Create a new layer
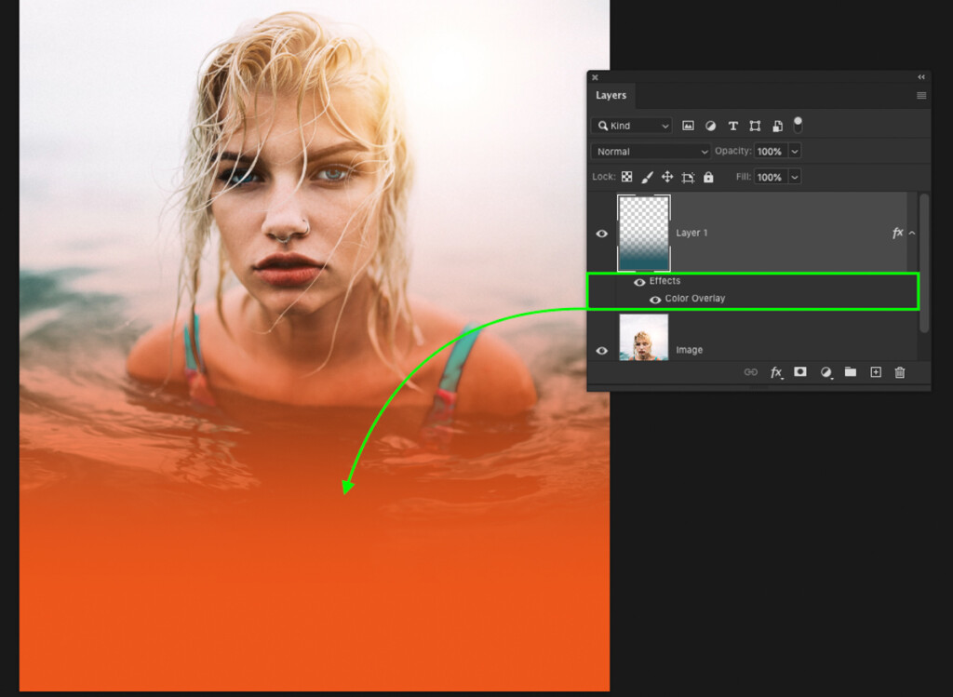Viewport: 953px width, 697px height. 876,372
